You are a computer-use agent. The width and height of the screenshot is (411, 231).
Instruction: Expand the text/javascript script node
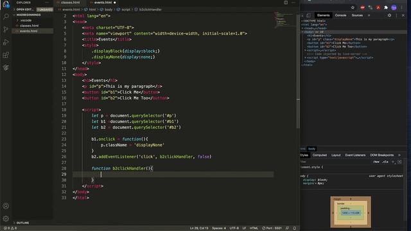pos(305,58)
